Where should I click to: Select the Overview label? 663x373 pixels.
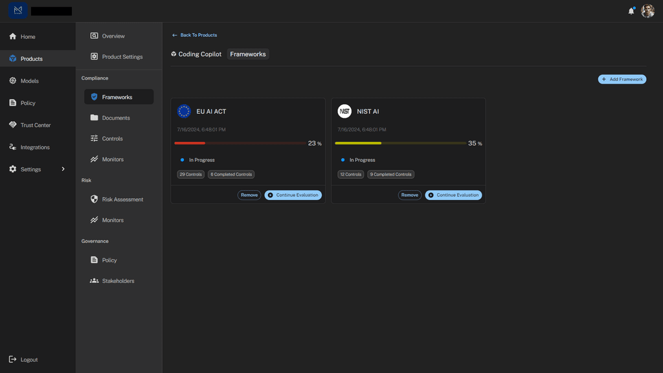click(x=113, y=36)
